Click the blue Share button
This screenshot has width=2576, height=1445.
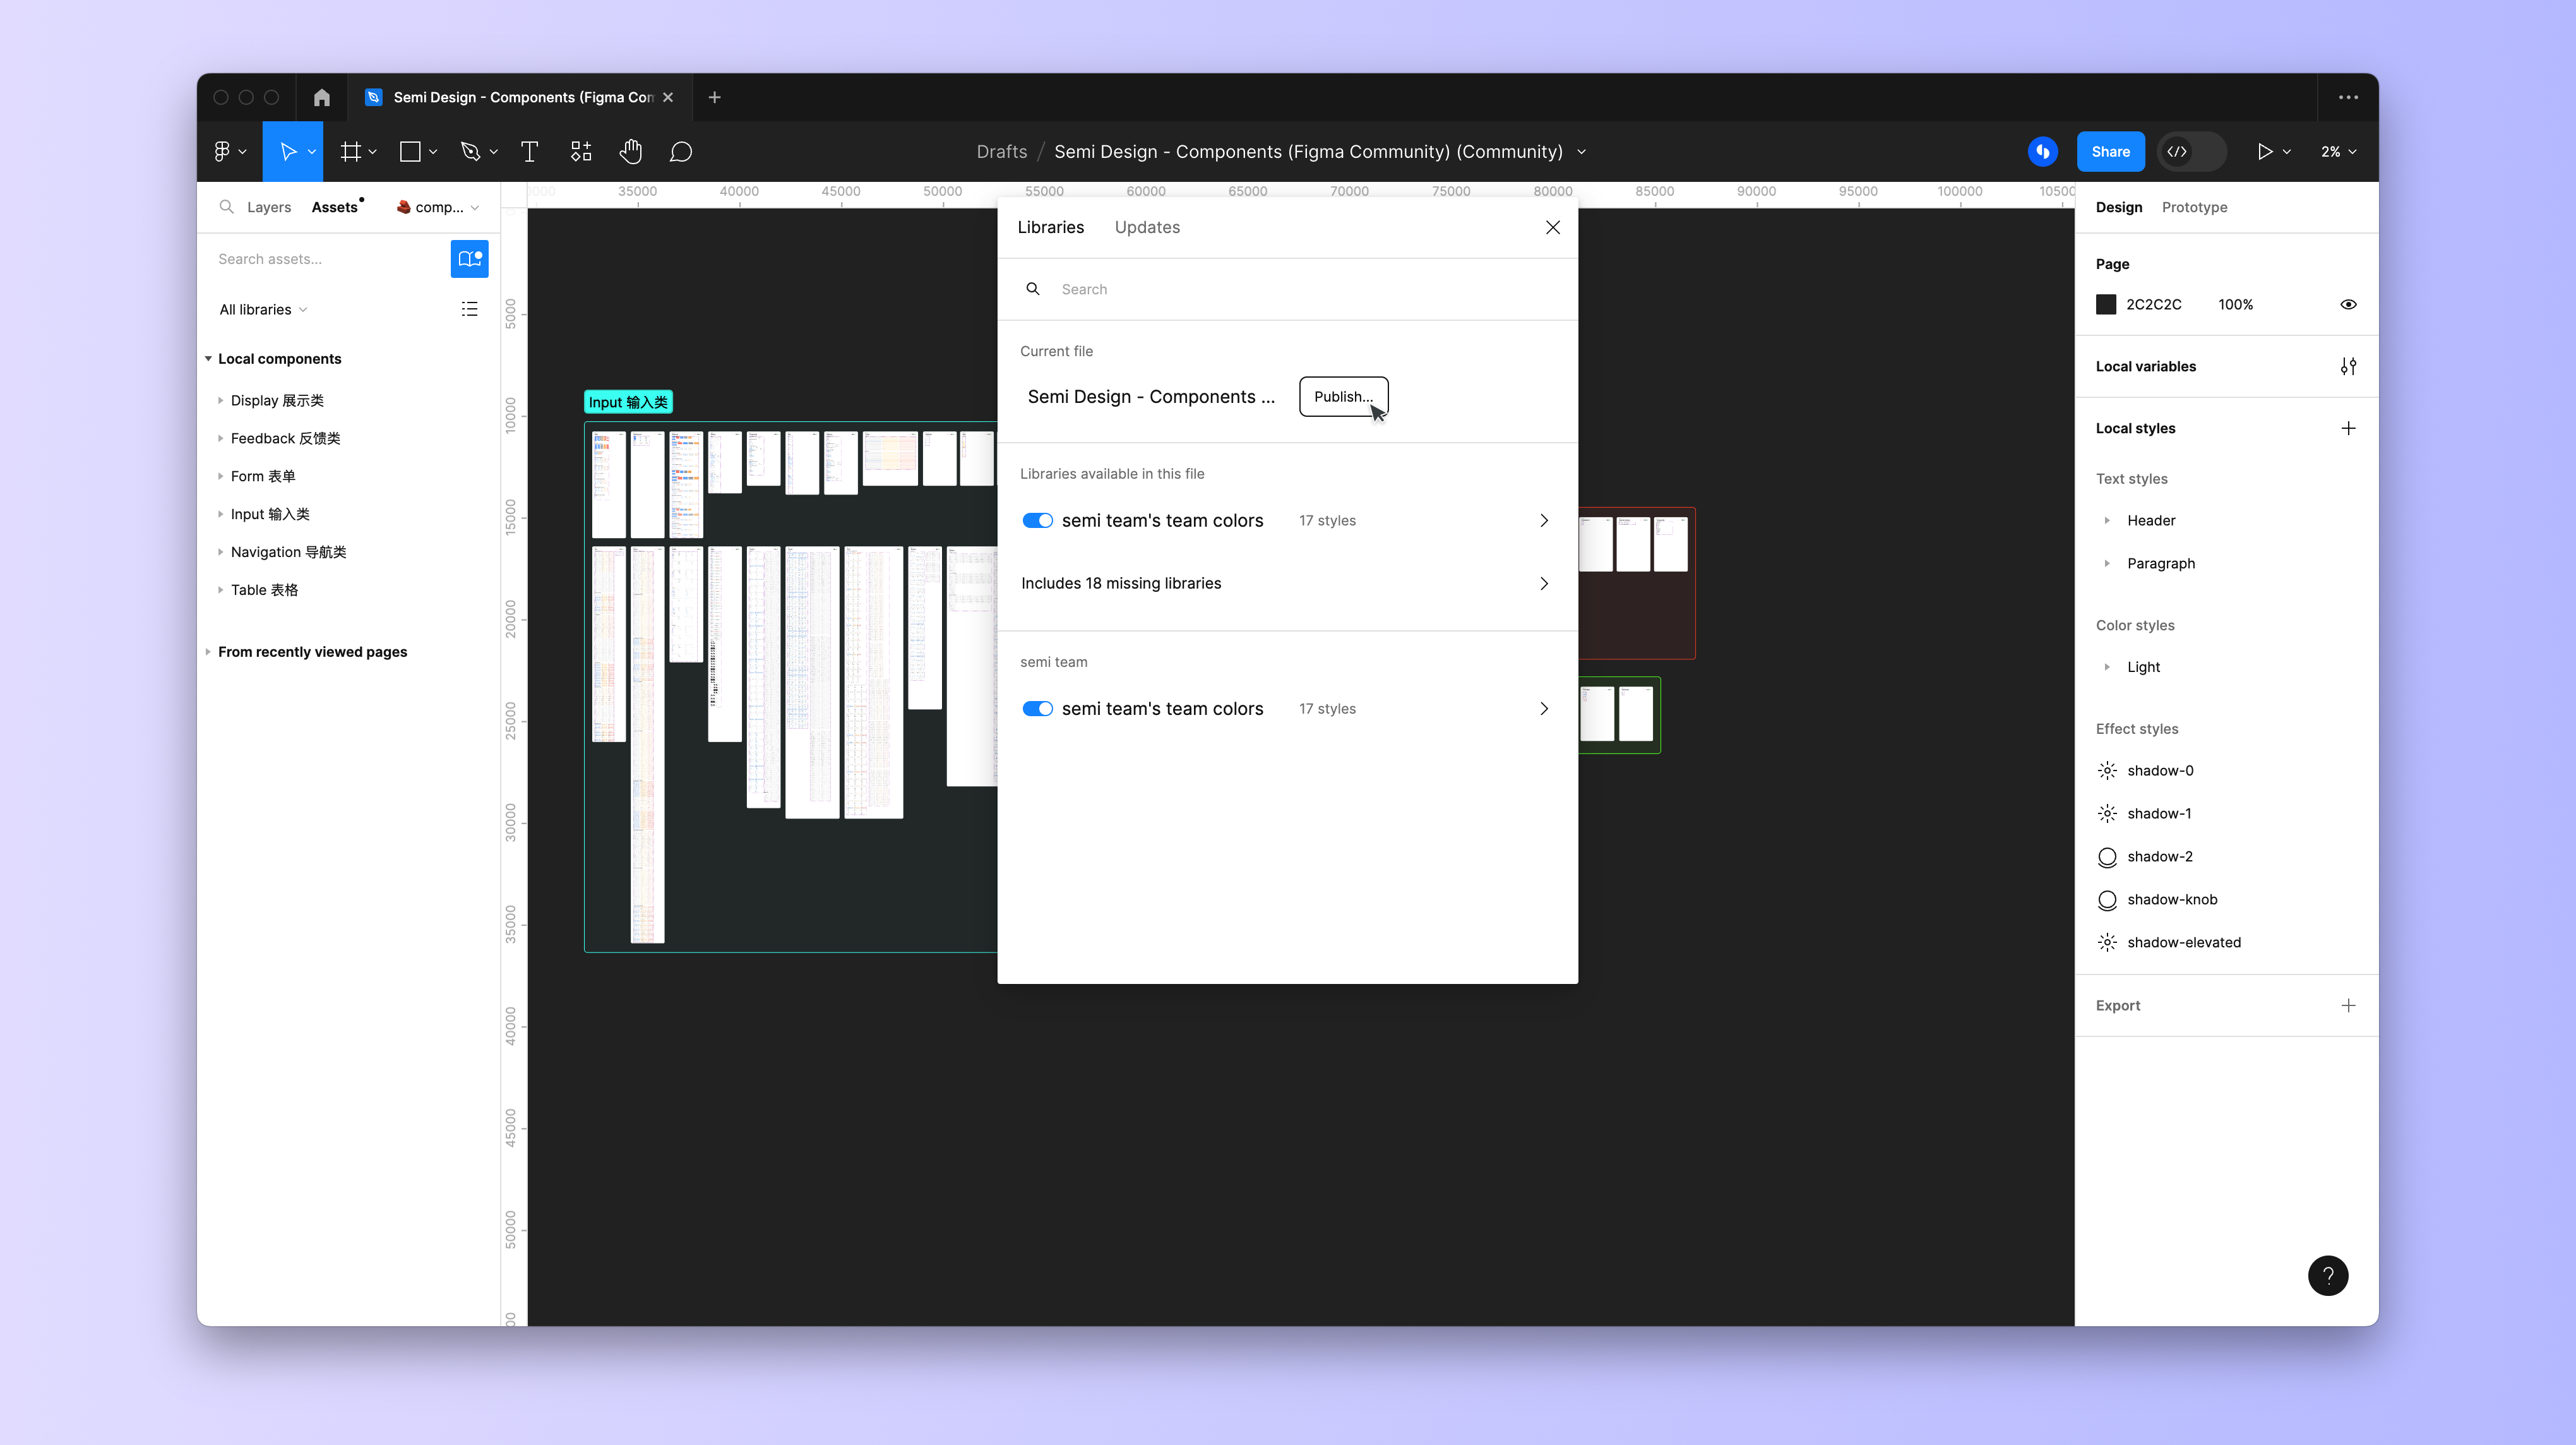2110,151
